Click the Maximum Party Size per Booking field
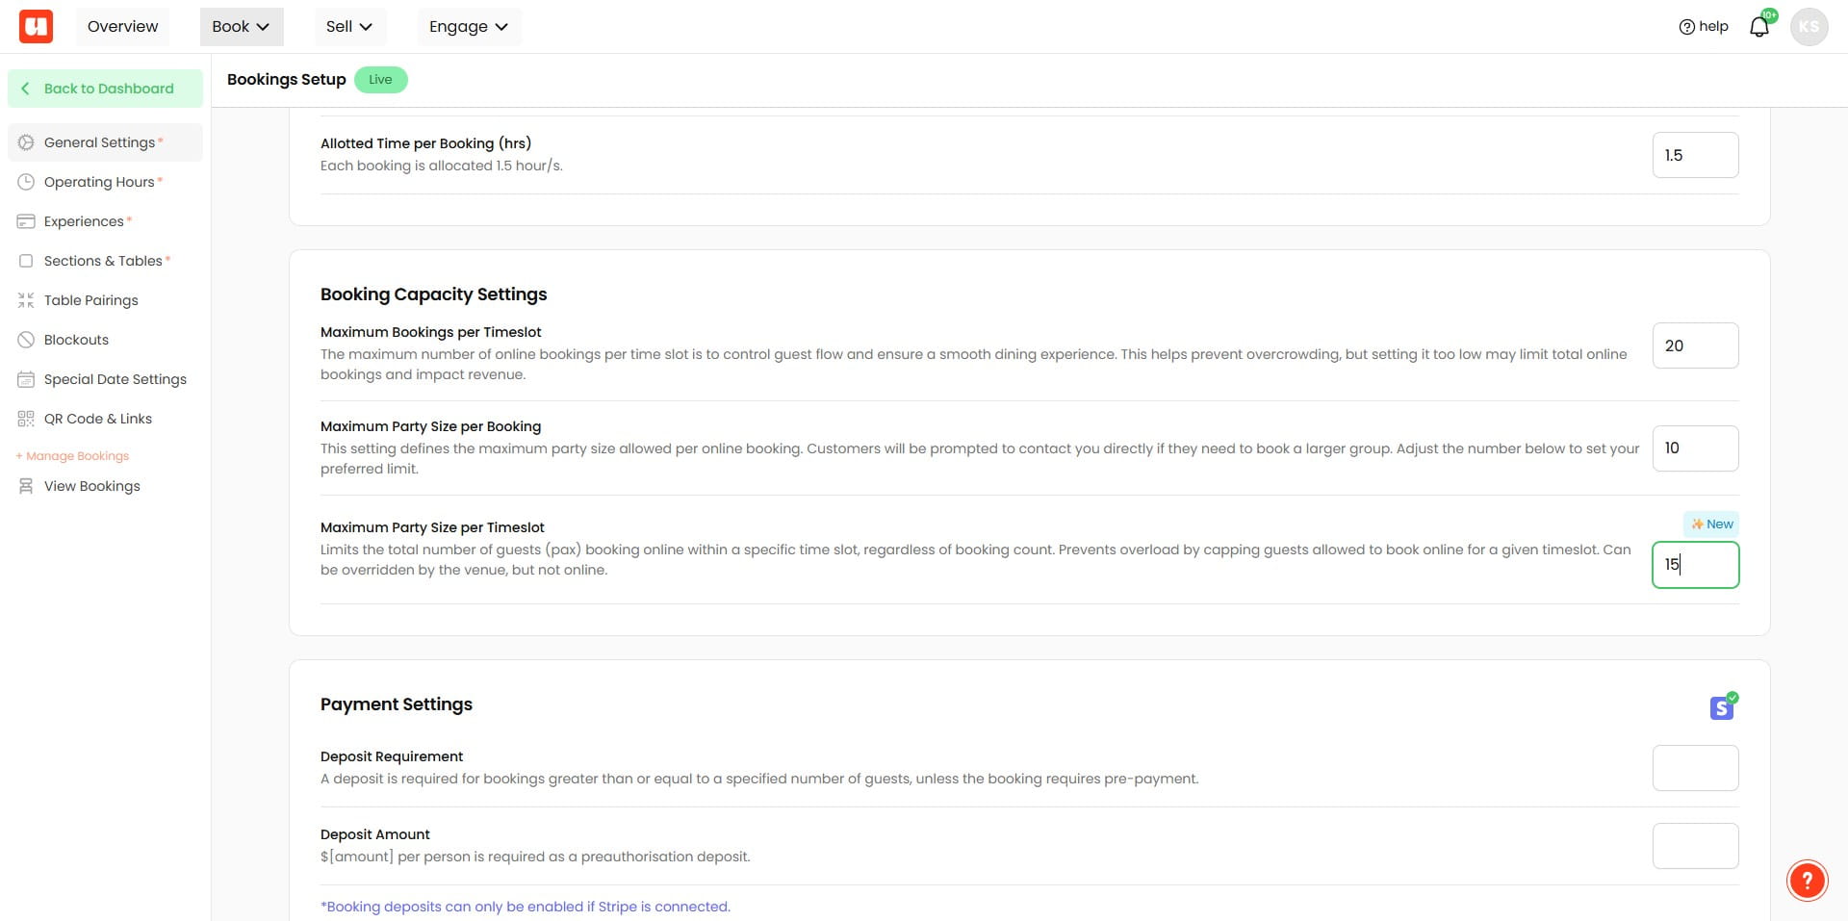 tap(1695, 448)
